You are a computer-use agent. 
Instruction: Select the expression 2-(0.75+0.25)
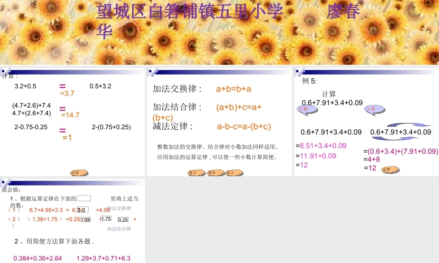pos(112,127)
